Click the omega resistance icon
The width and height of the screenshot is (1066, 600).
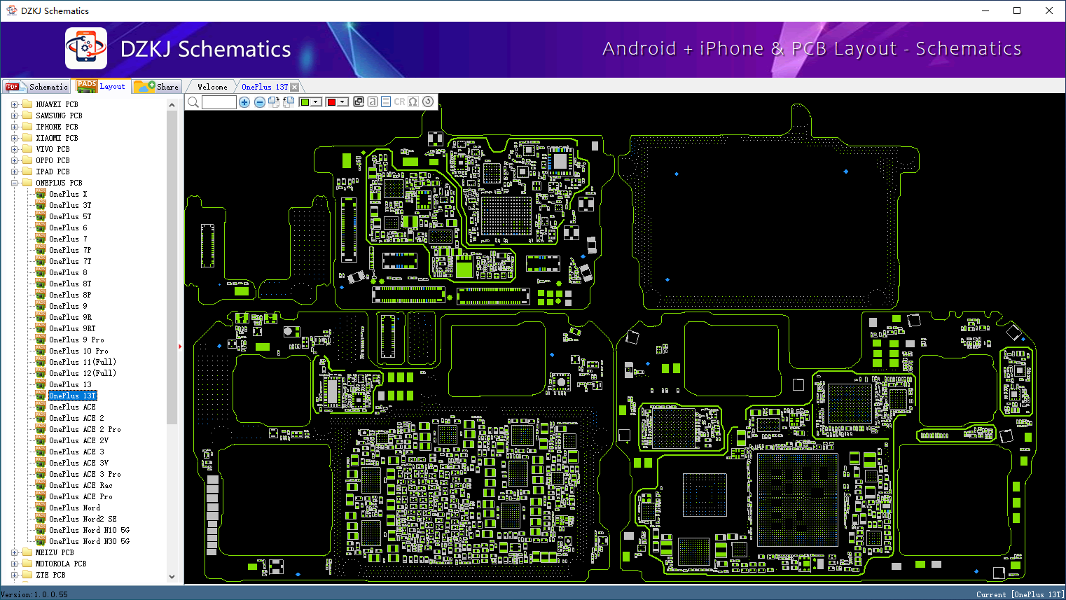click(x=413, y=102)
